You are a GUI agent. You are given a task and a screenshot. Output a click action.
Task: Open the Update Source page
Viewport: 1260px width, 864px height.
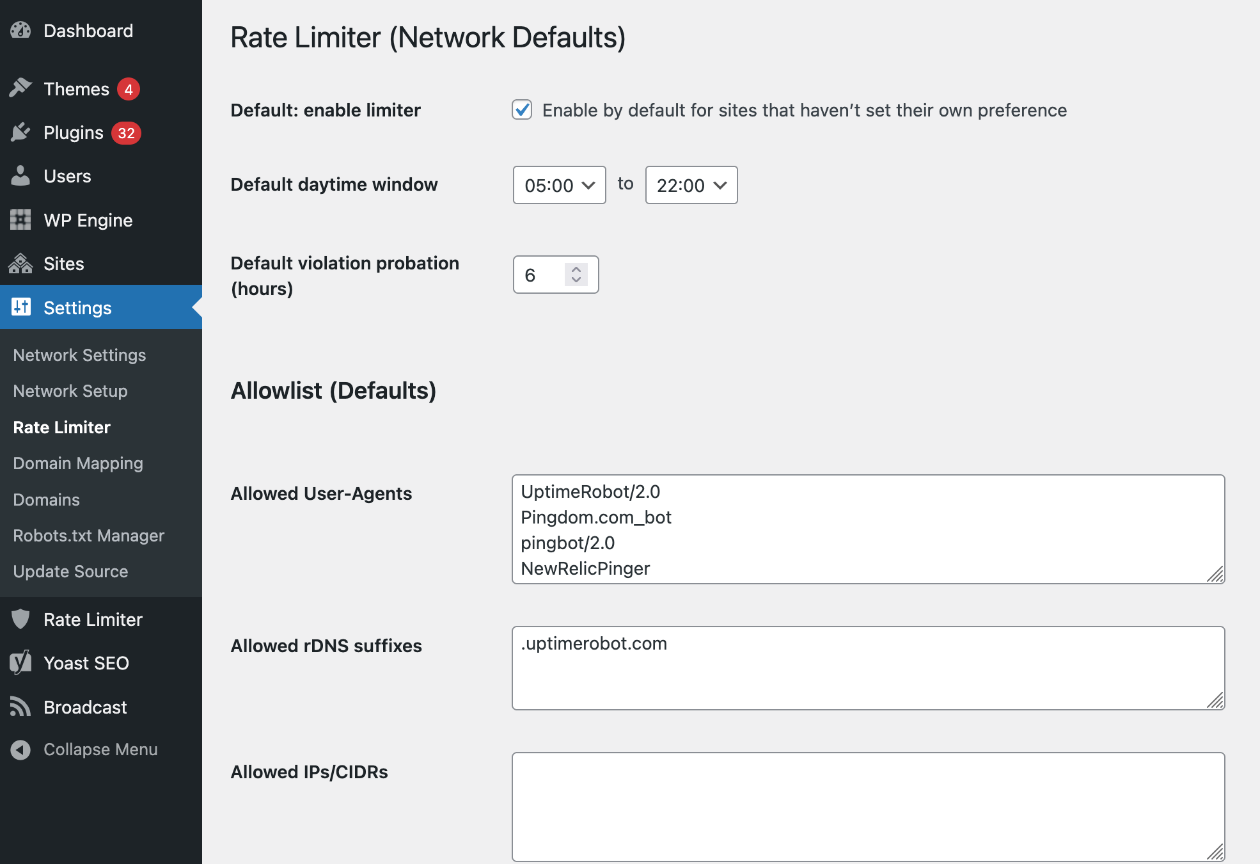pyautogui.click(x=70, y=571)
